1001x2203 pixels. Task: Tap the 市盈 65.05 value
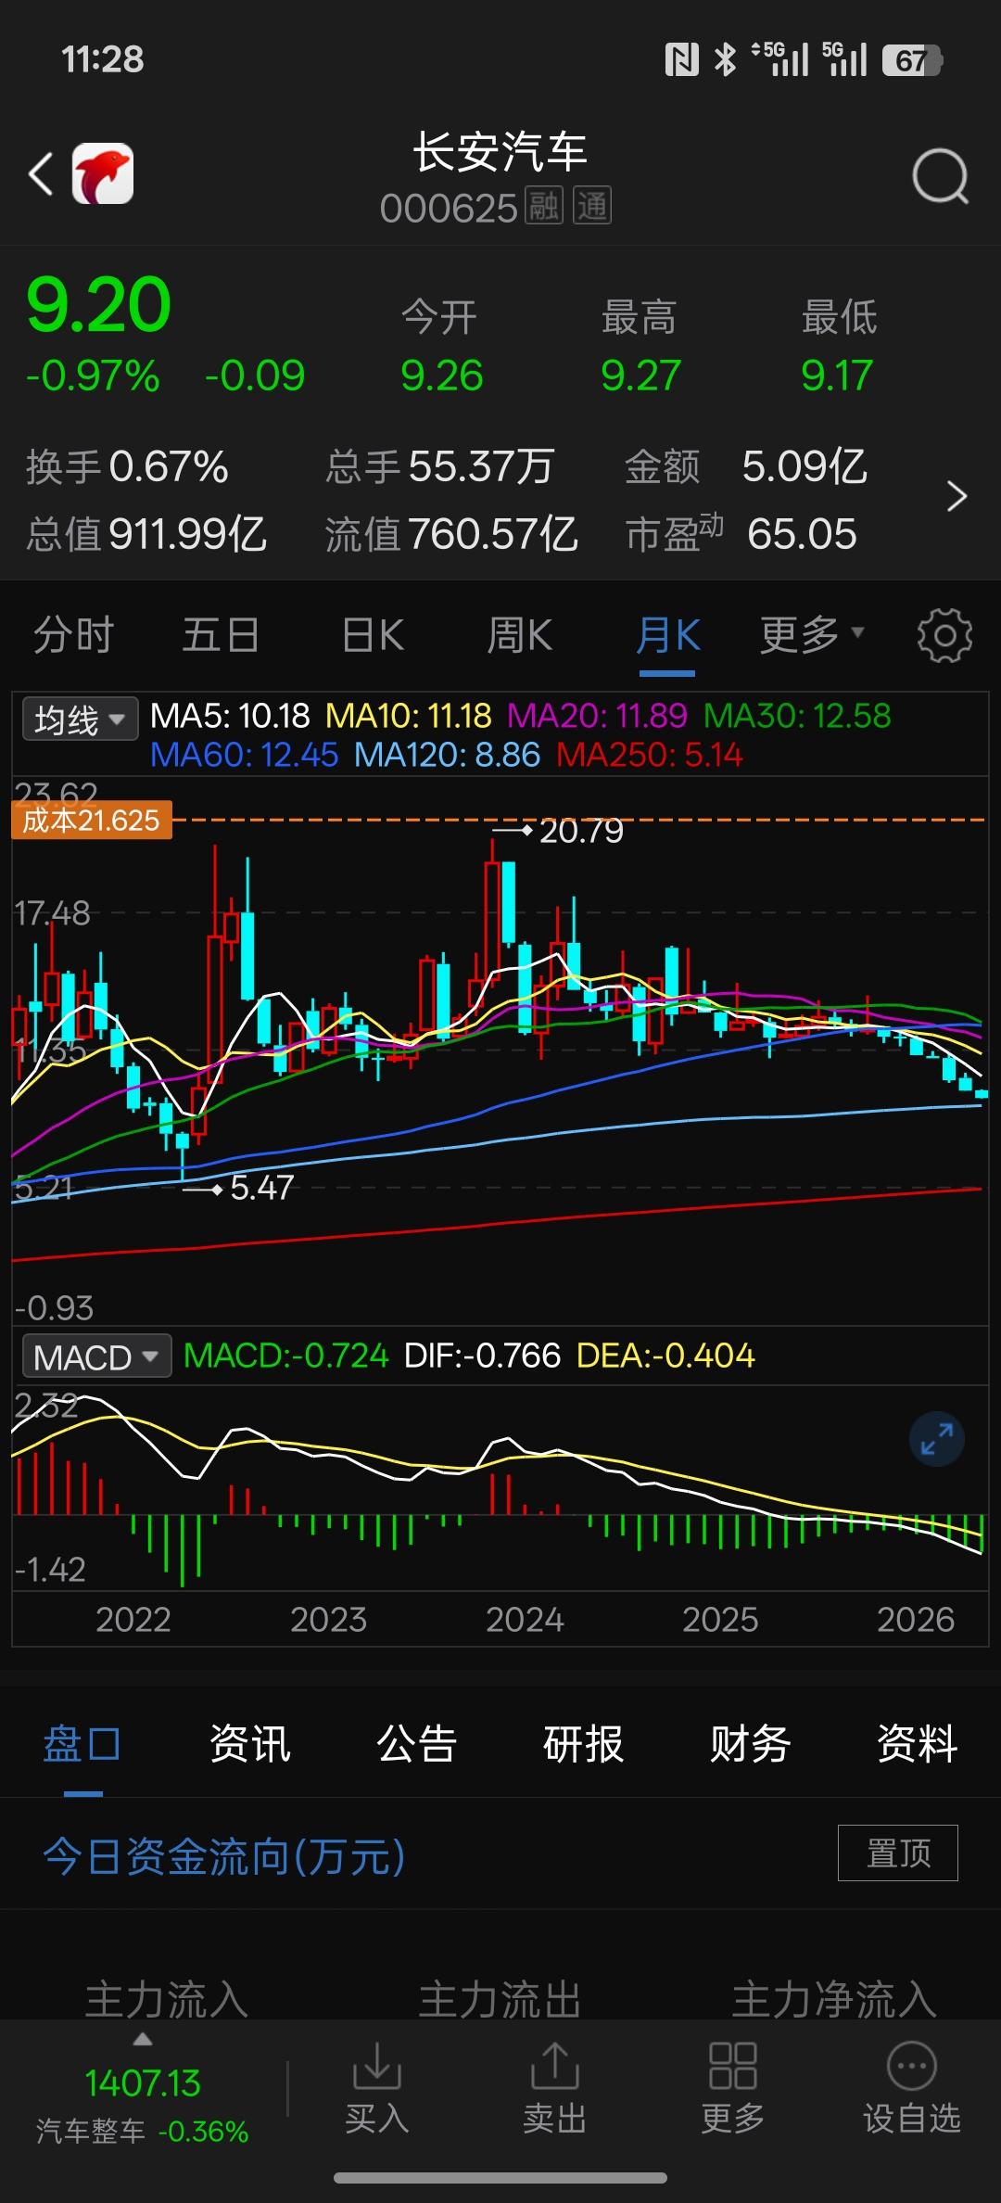[x=741, y=534]
